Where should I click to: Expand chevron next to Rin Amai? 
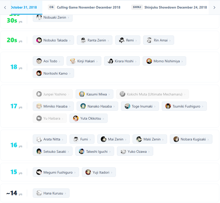tap(170, 40)
